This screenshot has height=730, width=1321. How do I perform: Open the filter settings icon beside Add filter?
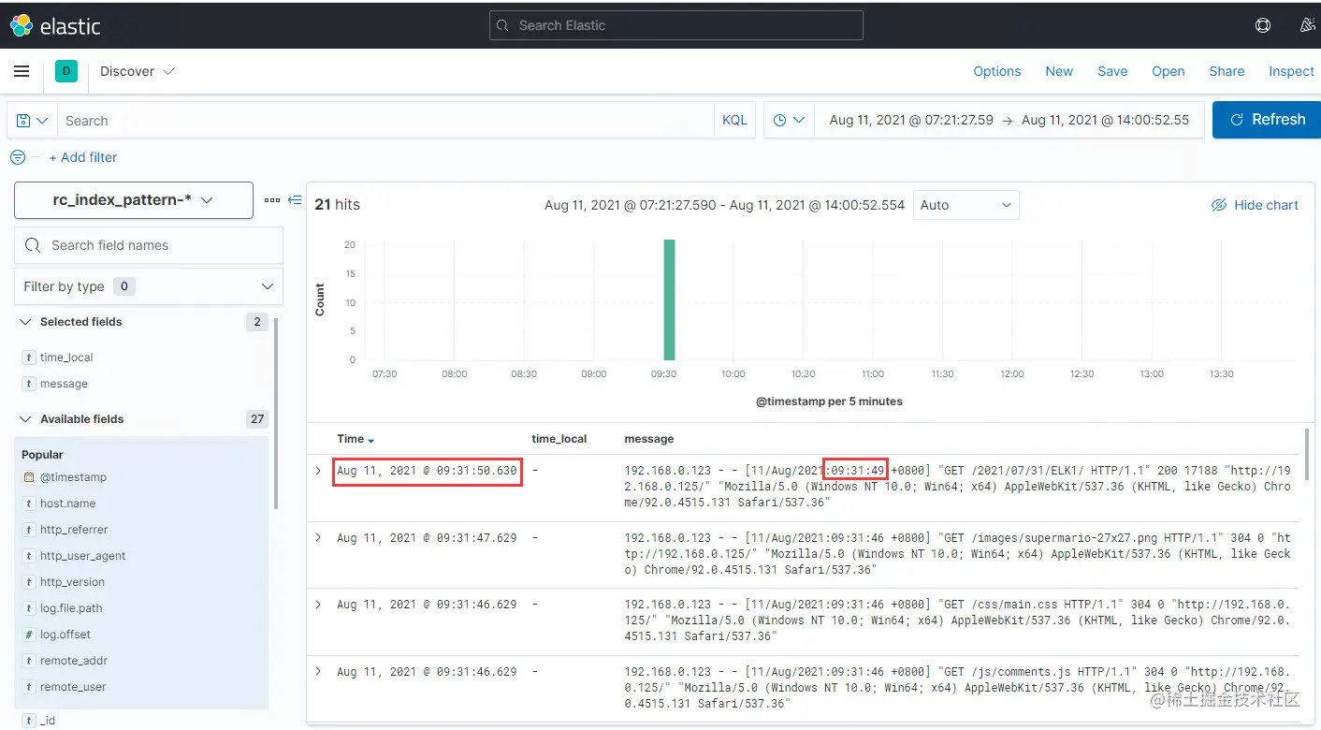coord(18,157)
